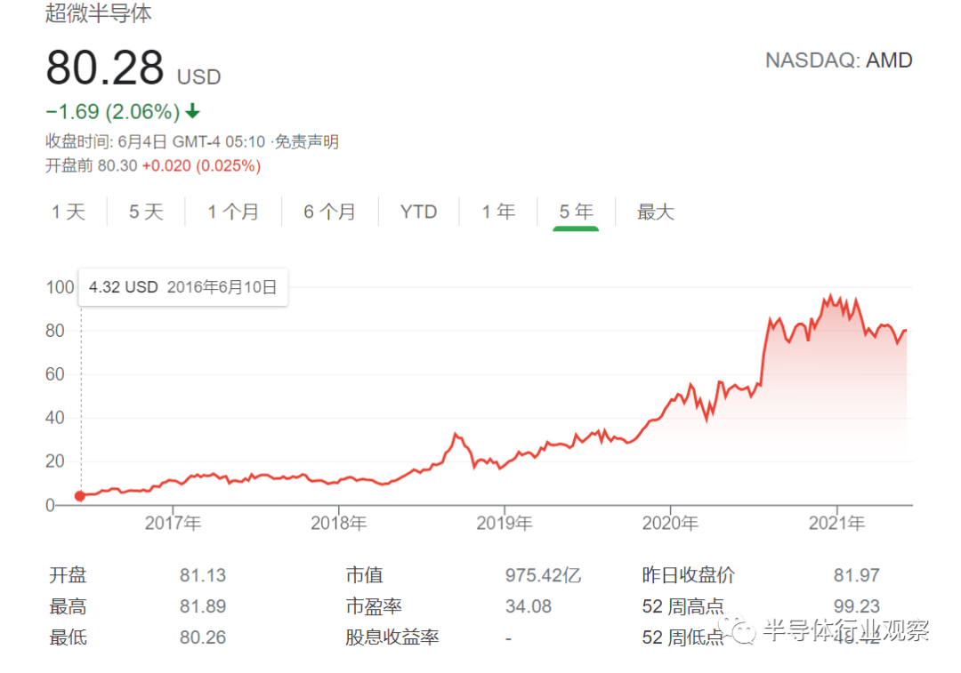
Task: Click the green down arrow beside the price change
Action: point(192,111)
